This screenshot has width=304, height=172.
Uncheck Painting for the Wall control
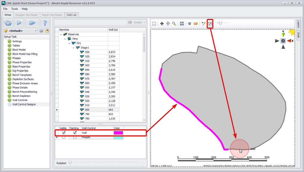tap(75, 133)
